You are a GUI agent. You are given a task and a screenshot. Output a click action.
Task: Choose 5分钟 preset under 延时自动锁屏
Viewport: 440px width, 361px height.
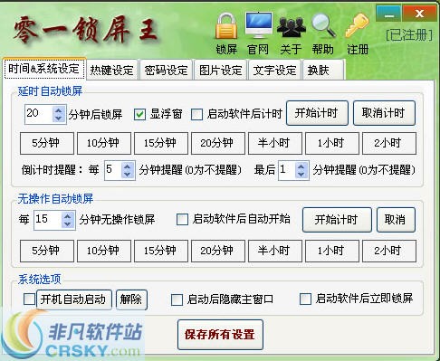point(47,143)
